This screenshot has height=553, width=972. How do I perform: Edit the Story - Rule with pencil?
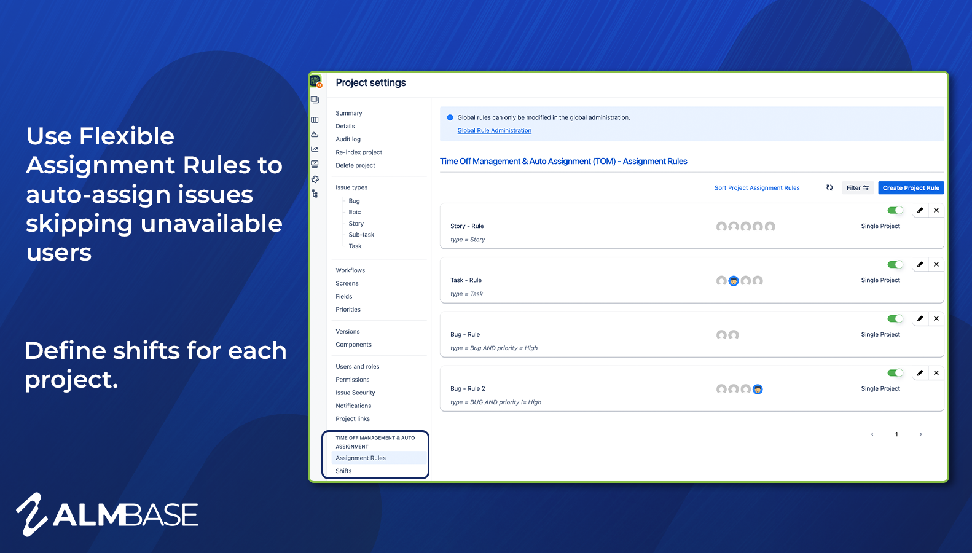[x=920, y=210]
